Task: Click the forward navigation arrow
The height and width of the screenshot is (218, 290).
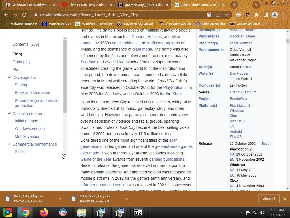Action: click(x=15, y=15)
